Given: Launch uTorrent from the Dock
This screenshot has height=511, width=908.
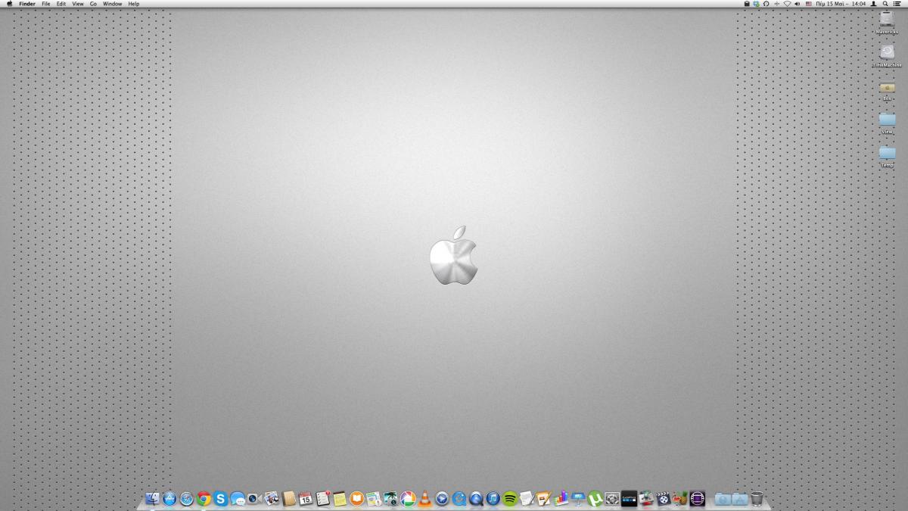Looking at the screenshot, I should point(595,498).
